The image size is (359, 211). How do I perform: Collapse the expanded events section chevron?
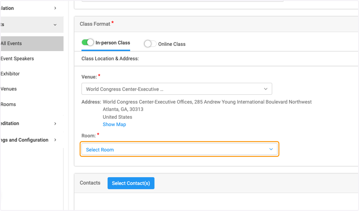point(55,25)
